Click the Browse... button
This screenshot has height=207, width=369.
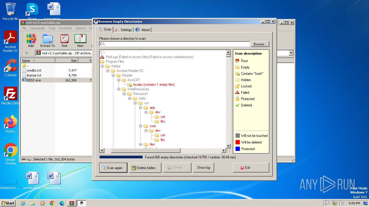coord(260,44)
